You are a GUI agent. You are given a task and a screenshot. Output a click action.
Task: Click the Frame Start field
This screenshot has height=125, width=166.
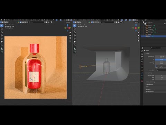tap(160, 76)
